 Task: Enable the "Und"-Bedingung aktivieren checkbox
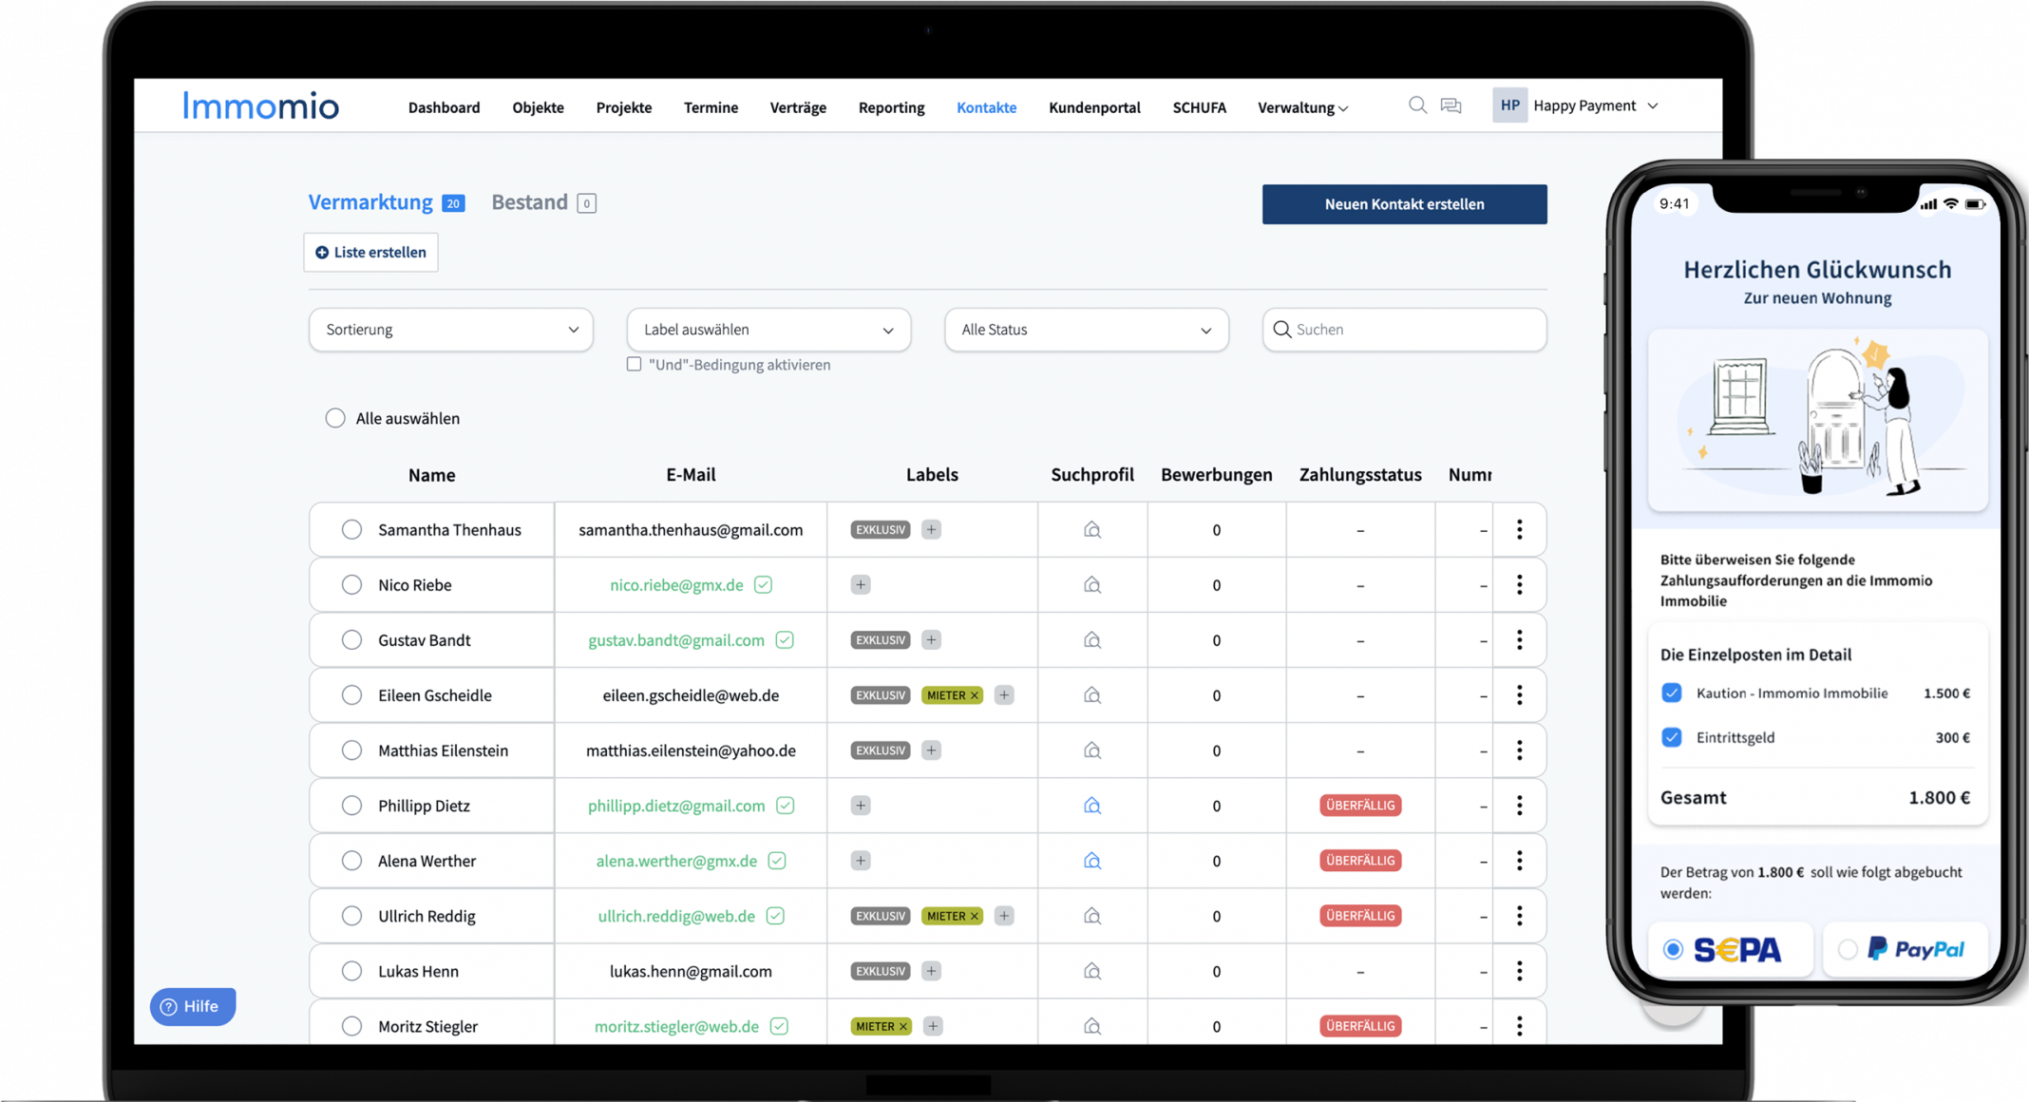pyautogui.click(x=634, y=365)
